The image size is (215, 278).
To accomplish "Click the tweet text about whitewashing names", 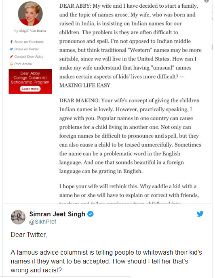I will tap(106, 261).
